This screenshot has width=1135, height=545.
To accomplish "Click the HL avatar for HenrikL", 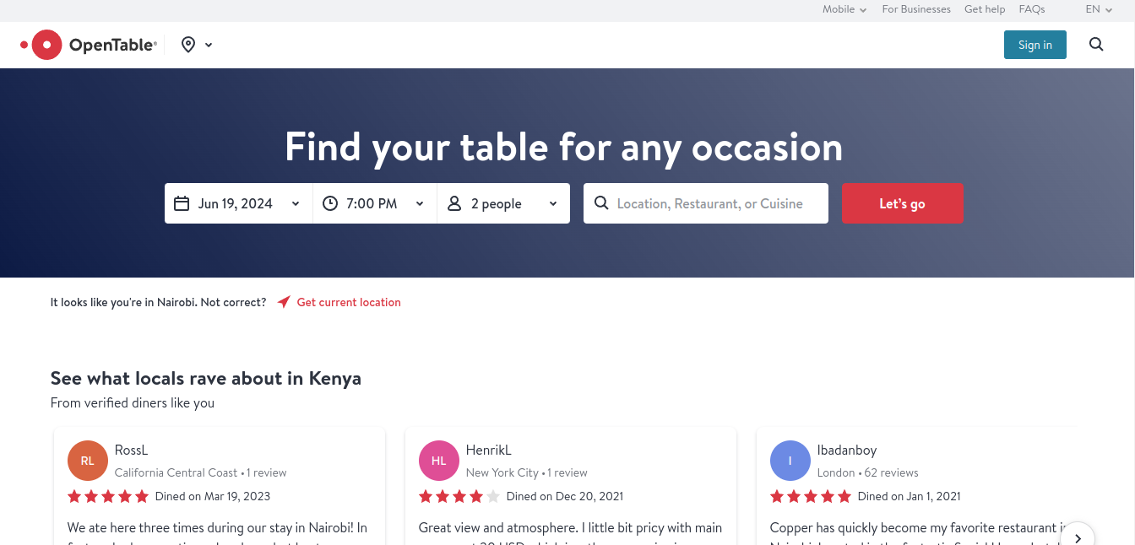I will tap(439, 461).
